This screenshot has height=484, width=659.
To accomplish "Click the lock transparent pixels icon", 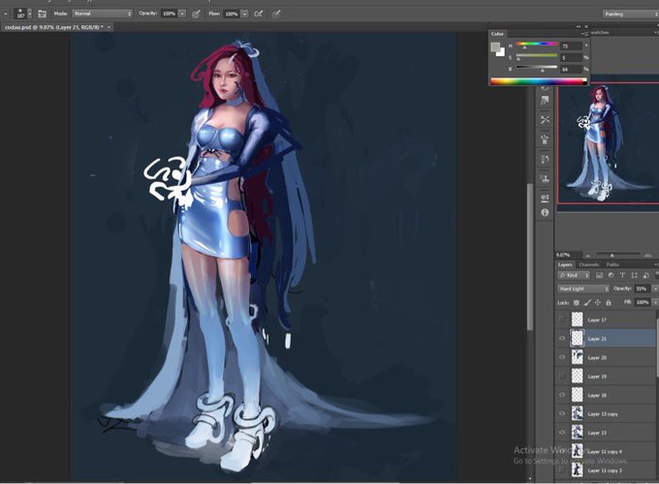I will coord(577,303).
